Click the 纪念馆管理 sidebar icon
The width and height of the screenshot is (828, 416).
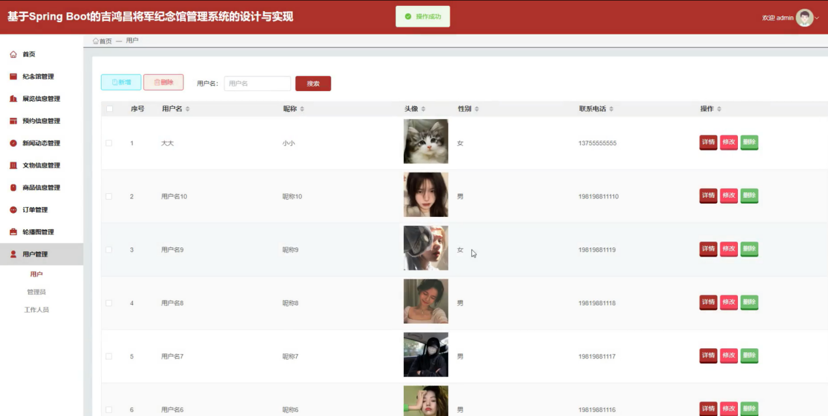[x=13, y=77]
